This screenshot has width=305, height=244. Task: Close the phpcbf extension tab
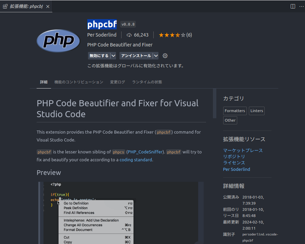(48, 6)
